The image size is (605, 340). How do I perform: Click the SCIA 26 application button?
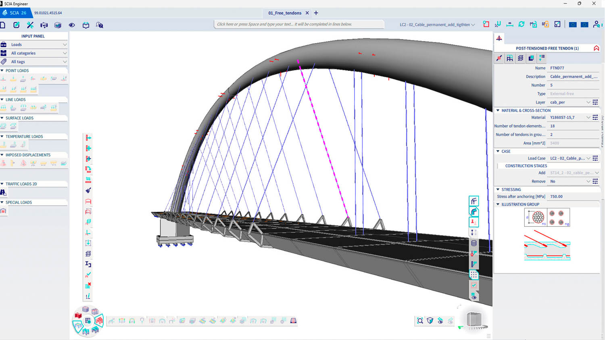15,13
